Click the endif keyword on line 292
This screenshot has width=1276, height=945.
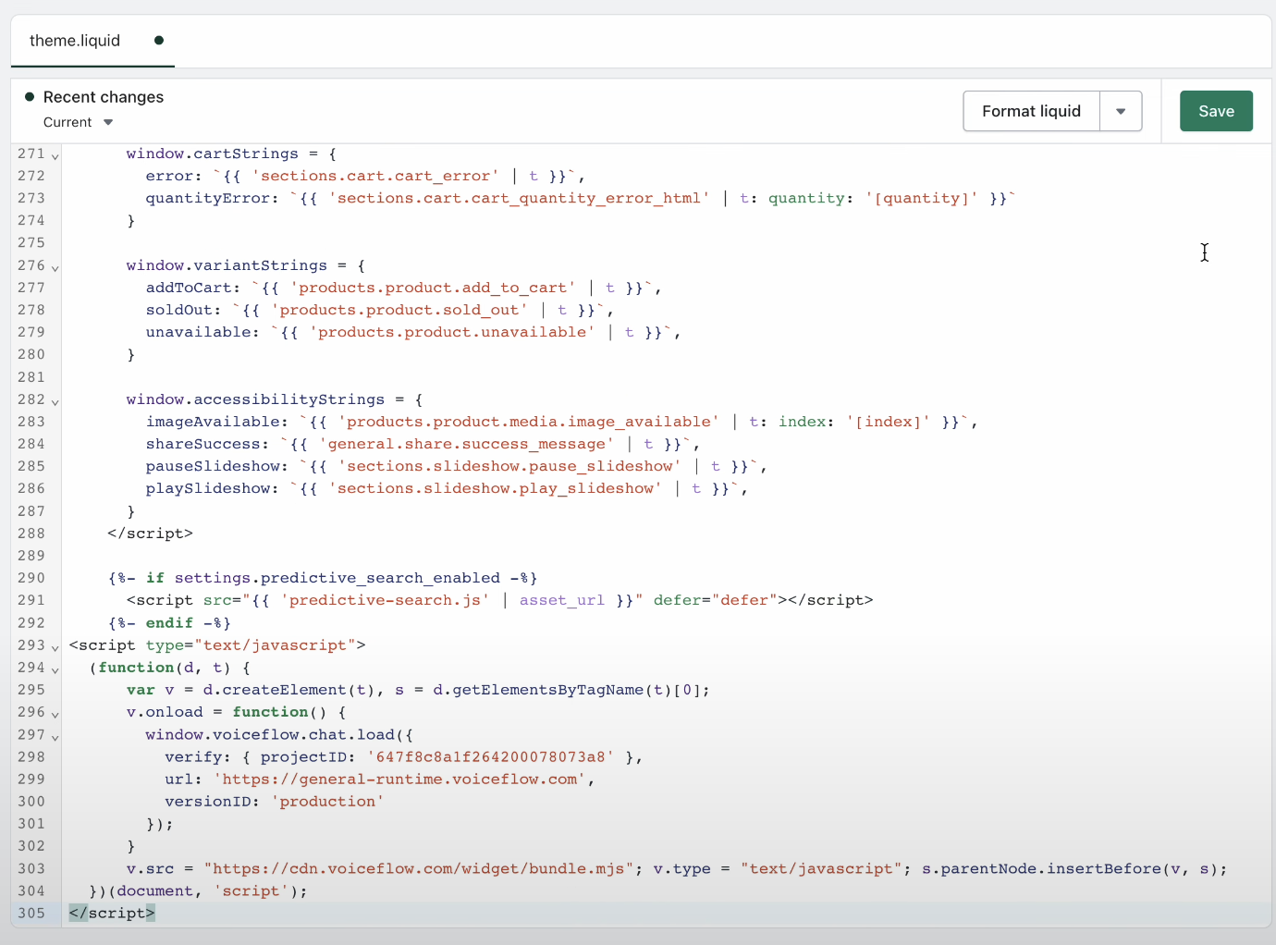[x=169, y=623]
